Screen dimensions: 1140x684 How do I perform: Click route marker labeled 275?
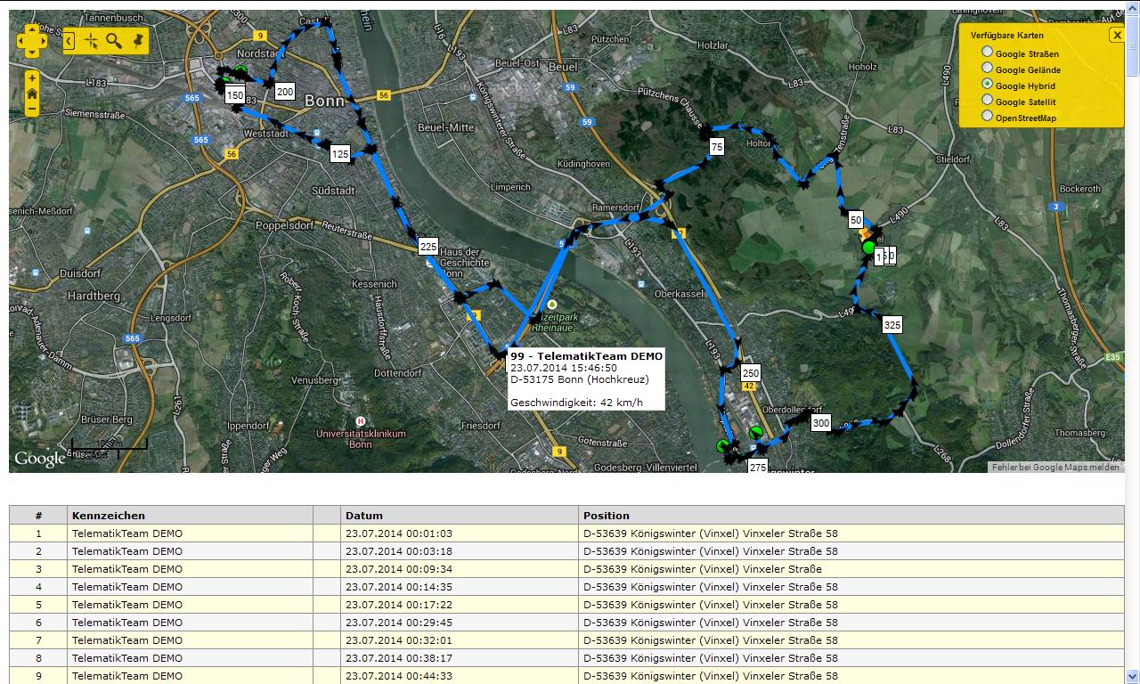(758, 467)
